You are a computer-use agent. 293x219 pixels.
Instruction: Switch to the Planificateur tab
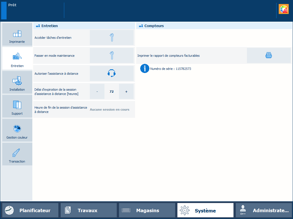[30, 210]
